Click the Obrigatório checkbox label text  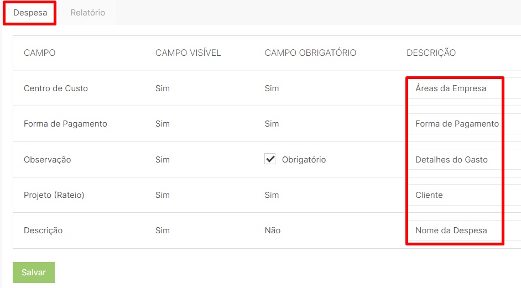[x=304, y=159]
